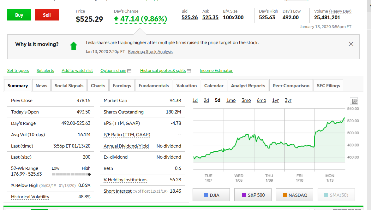This screenshot has width=371, height=210.
Task: Toggle the DJIA comparison overlay
Action: point(212,195)
